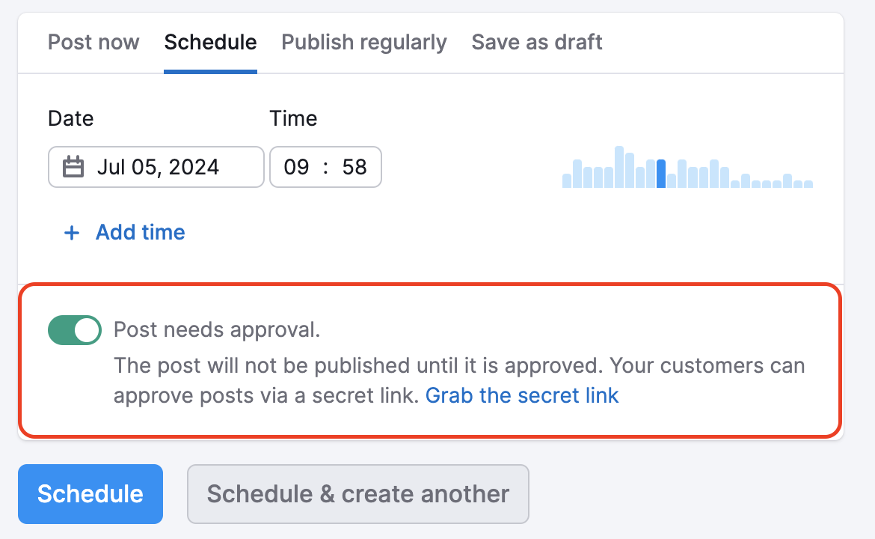Click Schedule & create another
875x539 pixels.
pos(357,494)
